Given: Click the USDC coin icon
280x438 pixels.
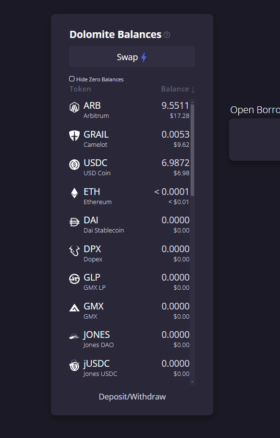Looking at the screenshot, I should click(74, 165).
